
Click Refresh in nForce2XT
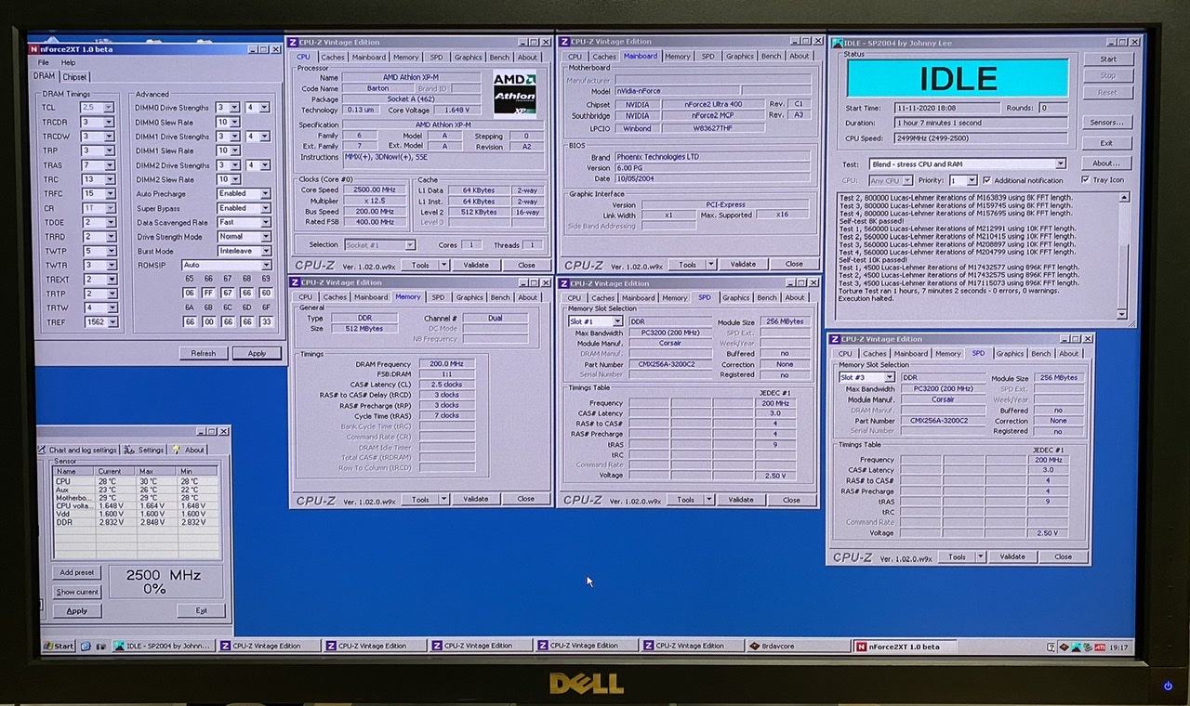pyautogui.click(x=203, y=353)
